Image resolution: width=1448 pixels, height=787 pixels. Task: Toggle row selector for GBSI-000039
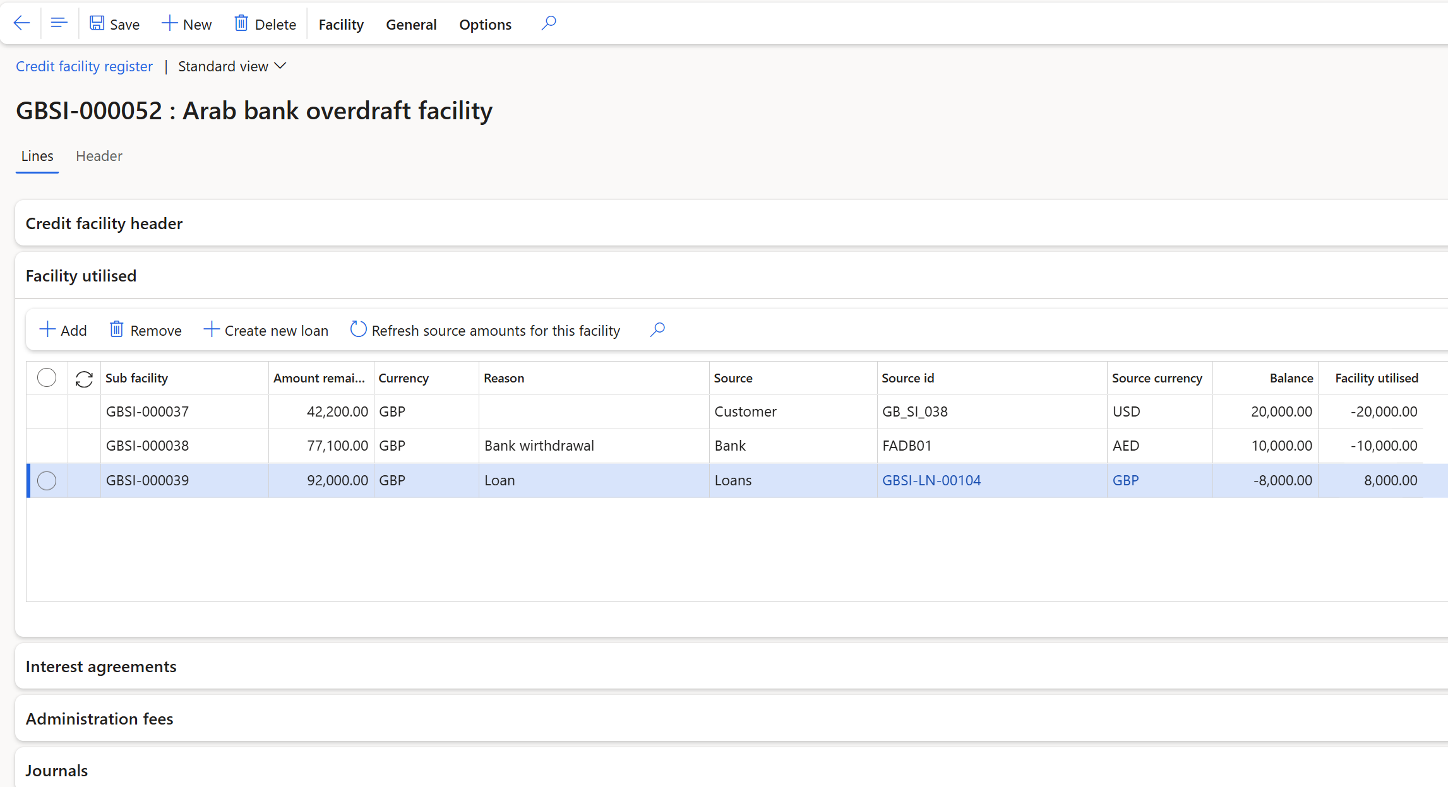(47, 481)
